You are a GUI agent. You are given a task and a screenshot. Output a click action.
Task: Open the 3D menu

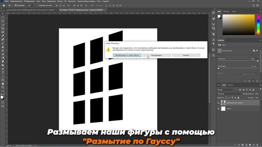(65, 1)
